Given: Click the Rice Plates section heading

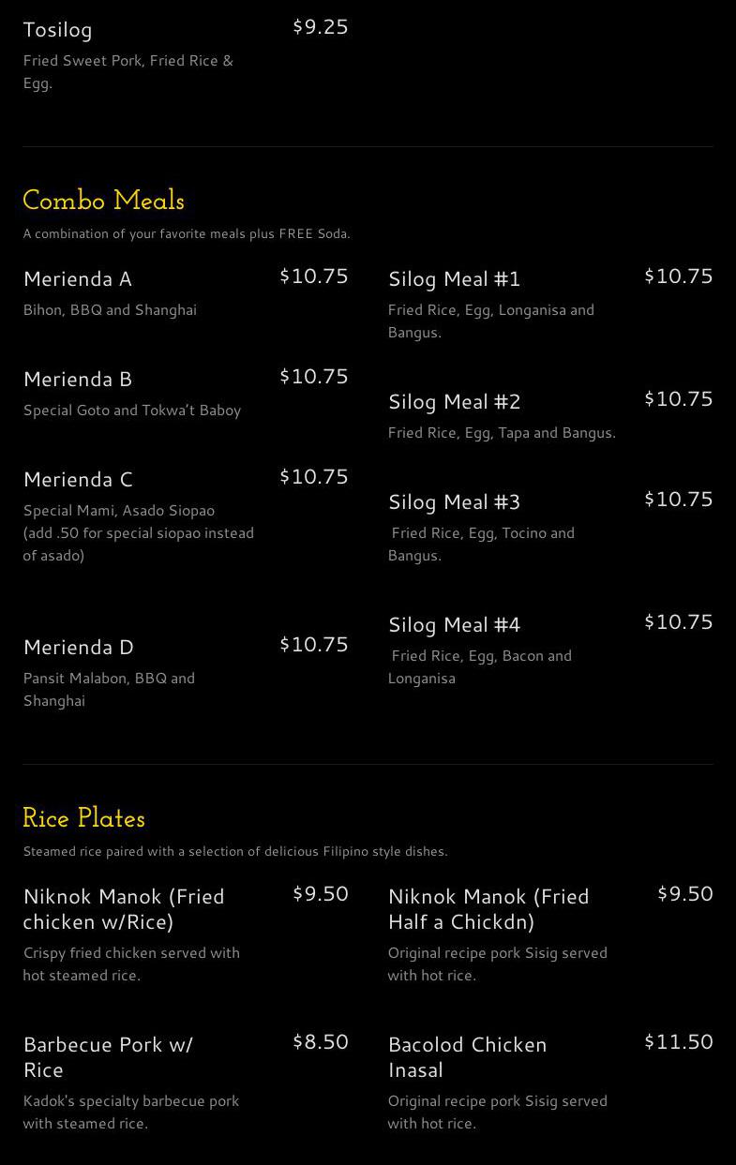Looking at the screenshot, I should pos(84,819).
